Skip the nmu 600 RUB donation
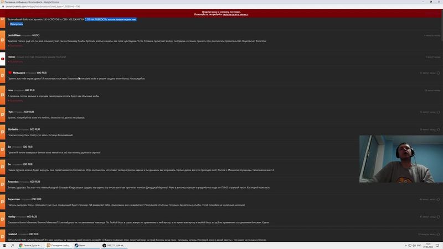443x249 pixels. 16,101
